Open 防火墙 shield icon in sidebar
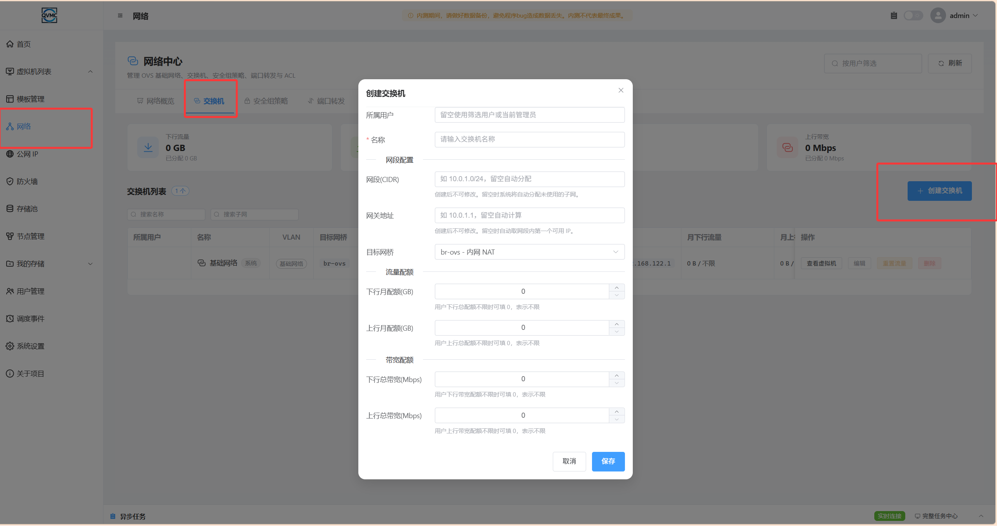Screen dimensions: 997x526 [10, 181]
